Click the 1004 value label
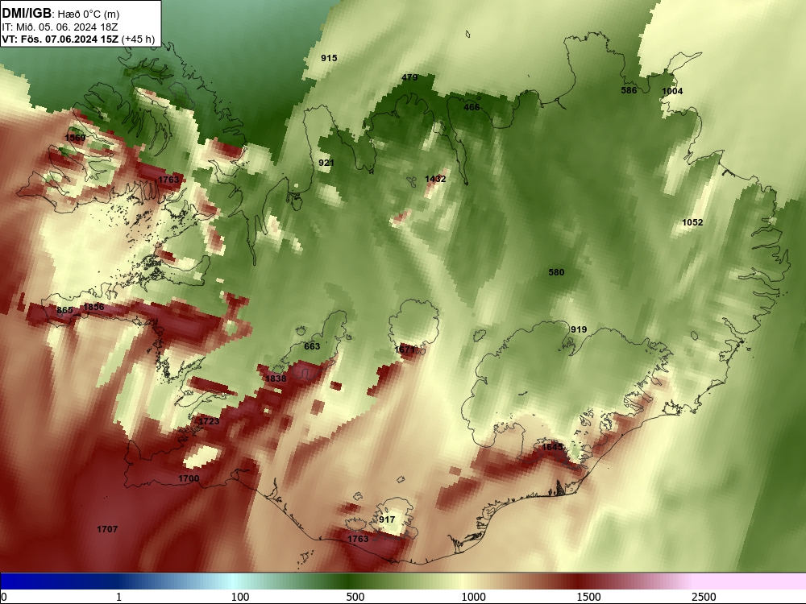The width and height of the screenshot is (806, 604). point(672,92)
